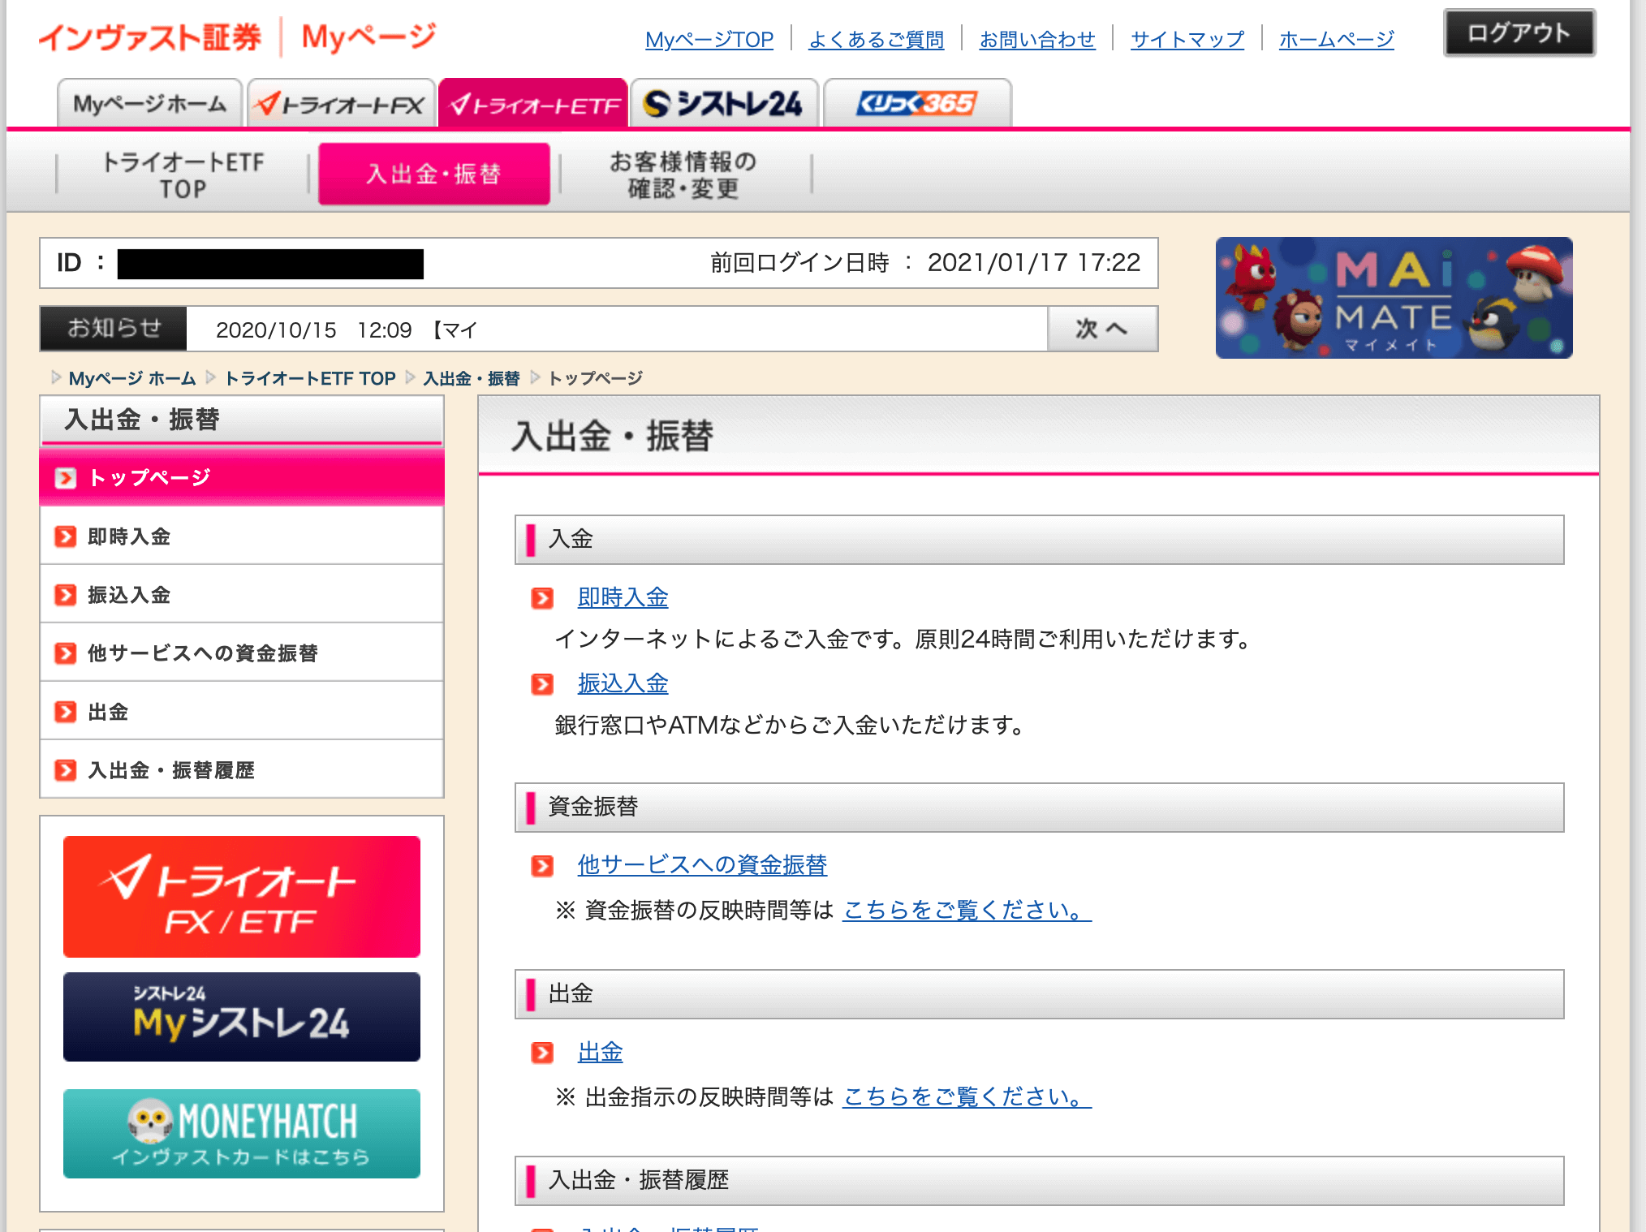The width and height of the screenshot is (1646, 1232).
Task: Click the インヴァスト証券 Myページ logo
Action: pyautogui.click(x=237, y=37)
